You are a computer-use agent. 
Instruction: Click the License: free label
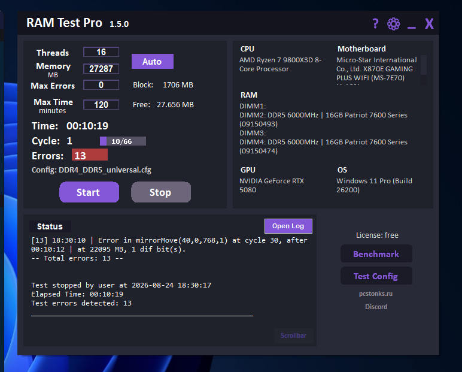click(x=377, y=235)
